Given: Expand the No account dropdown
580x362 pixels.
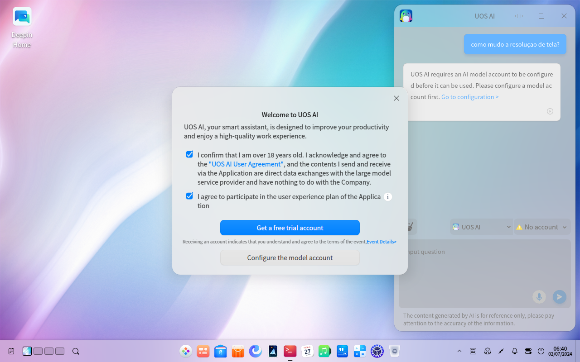Looking at the screenshot, I should coord(542,227).
